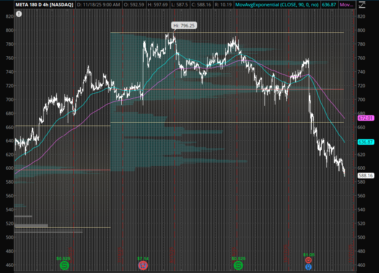Click the cyan 636.87 axis price bubble
Screen dimensions: 379x273
tap(366, 142)
